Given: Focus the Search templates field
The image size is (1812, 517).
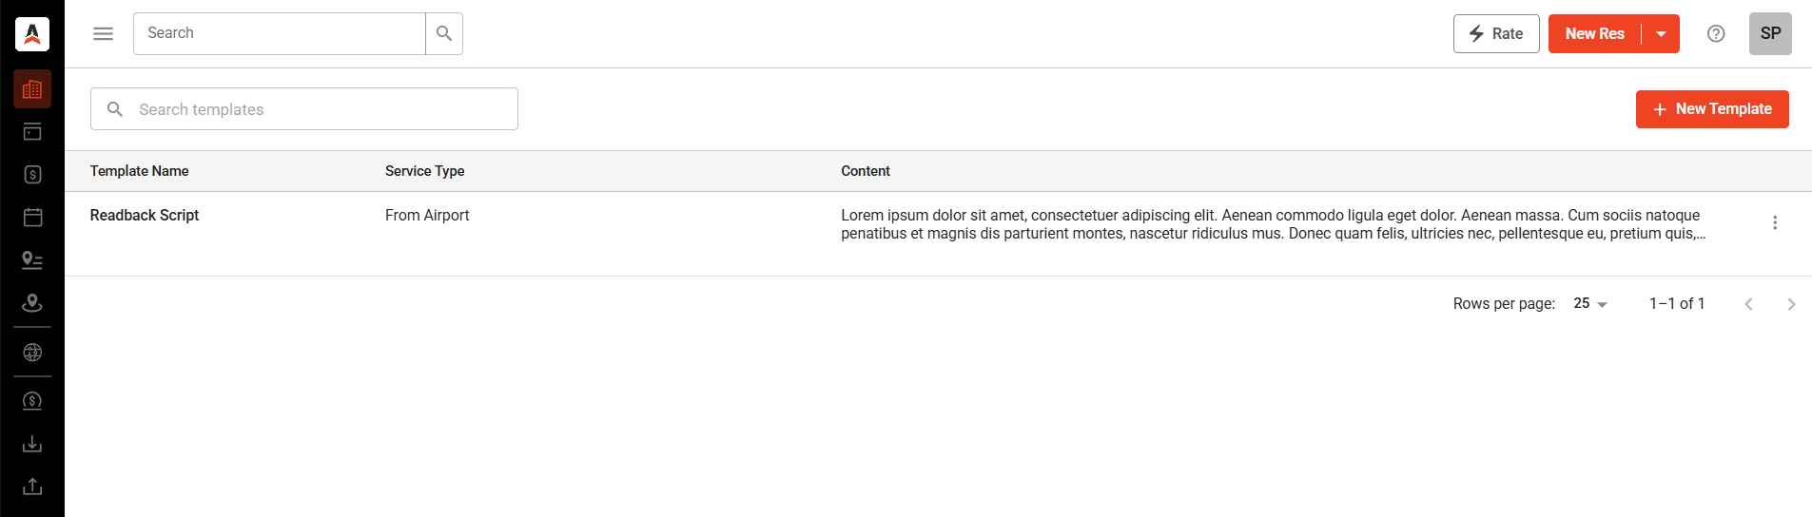Looking at the screenshot, I should point(304,109).
